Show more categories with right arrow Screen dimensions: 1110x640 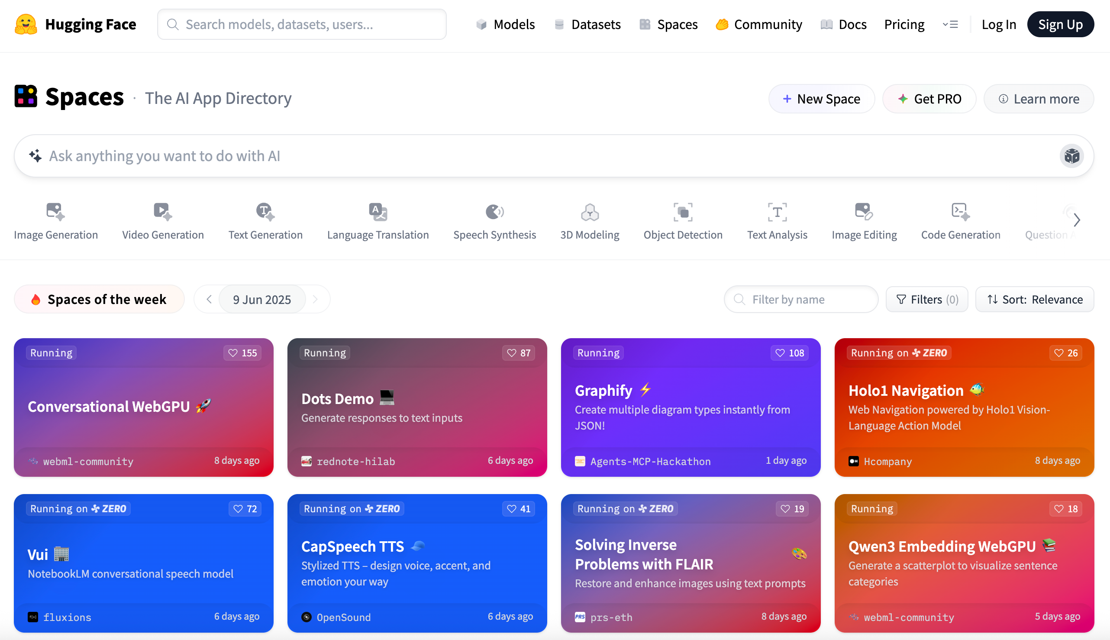[1077, 220]
